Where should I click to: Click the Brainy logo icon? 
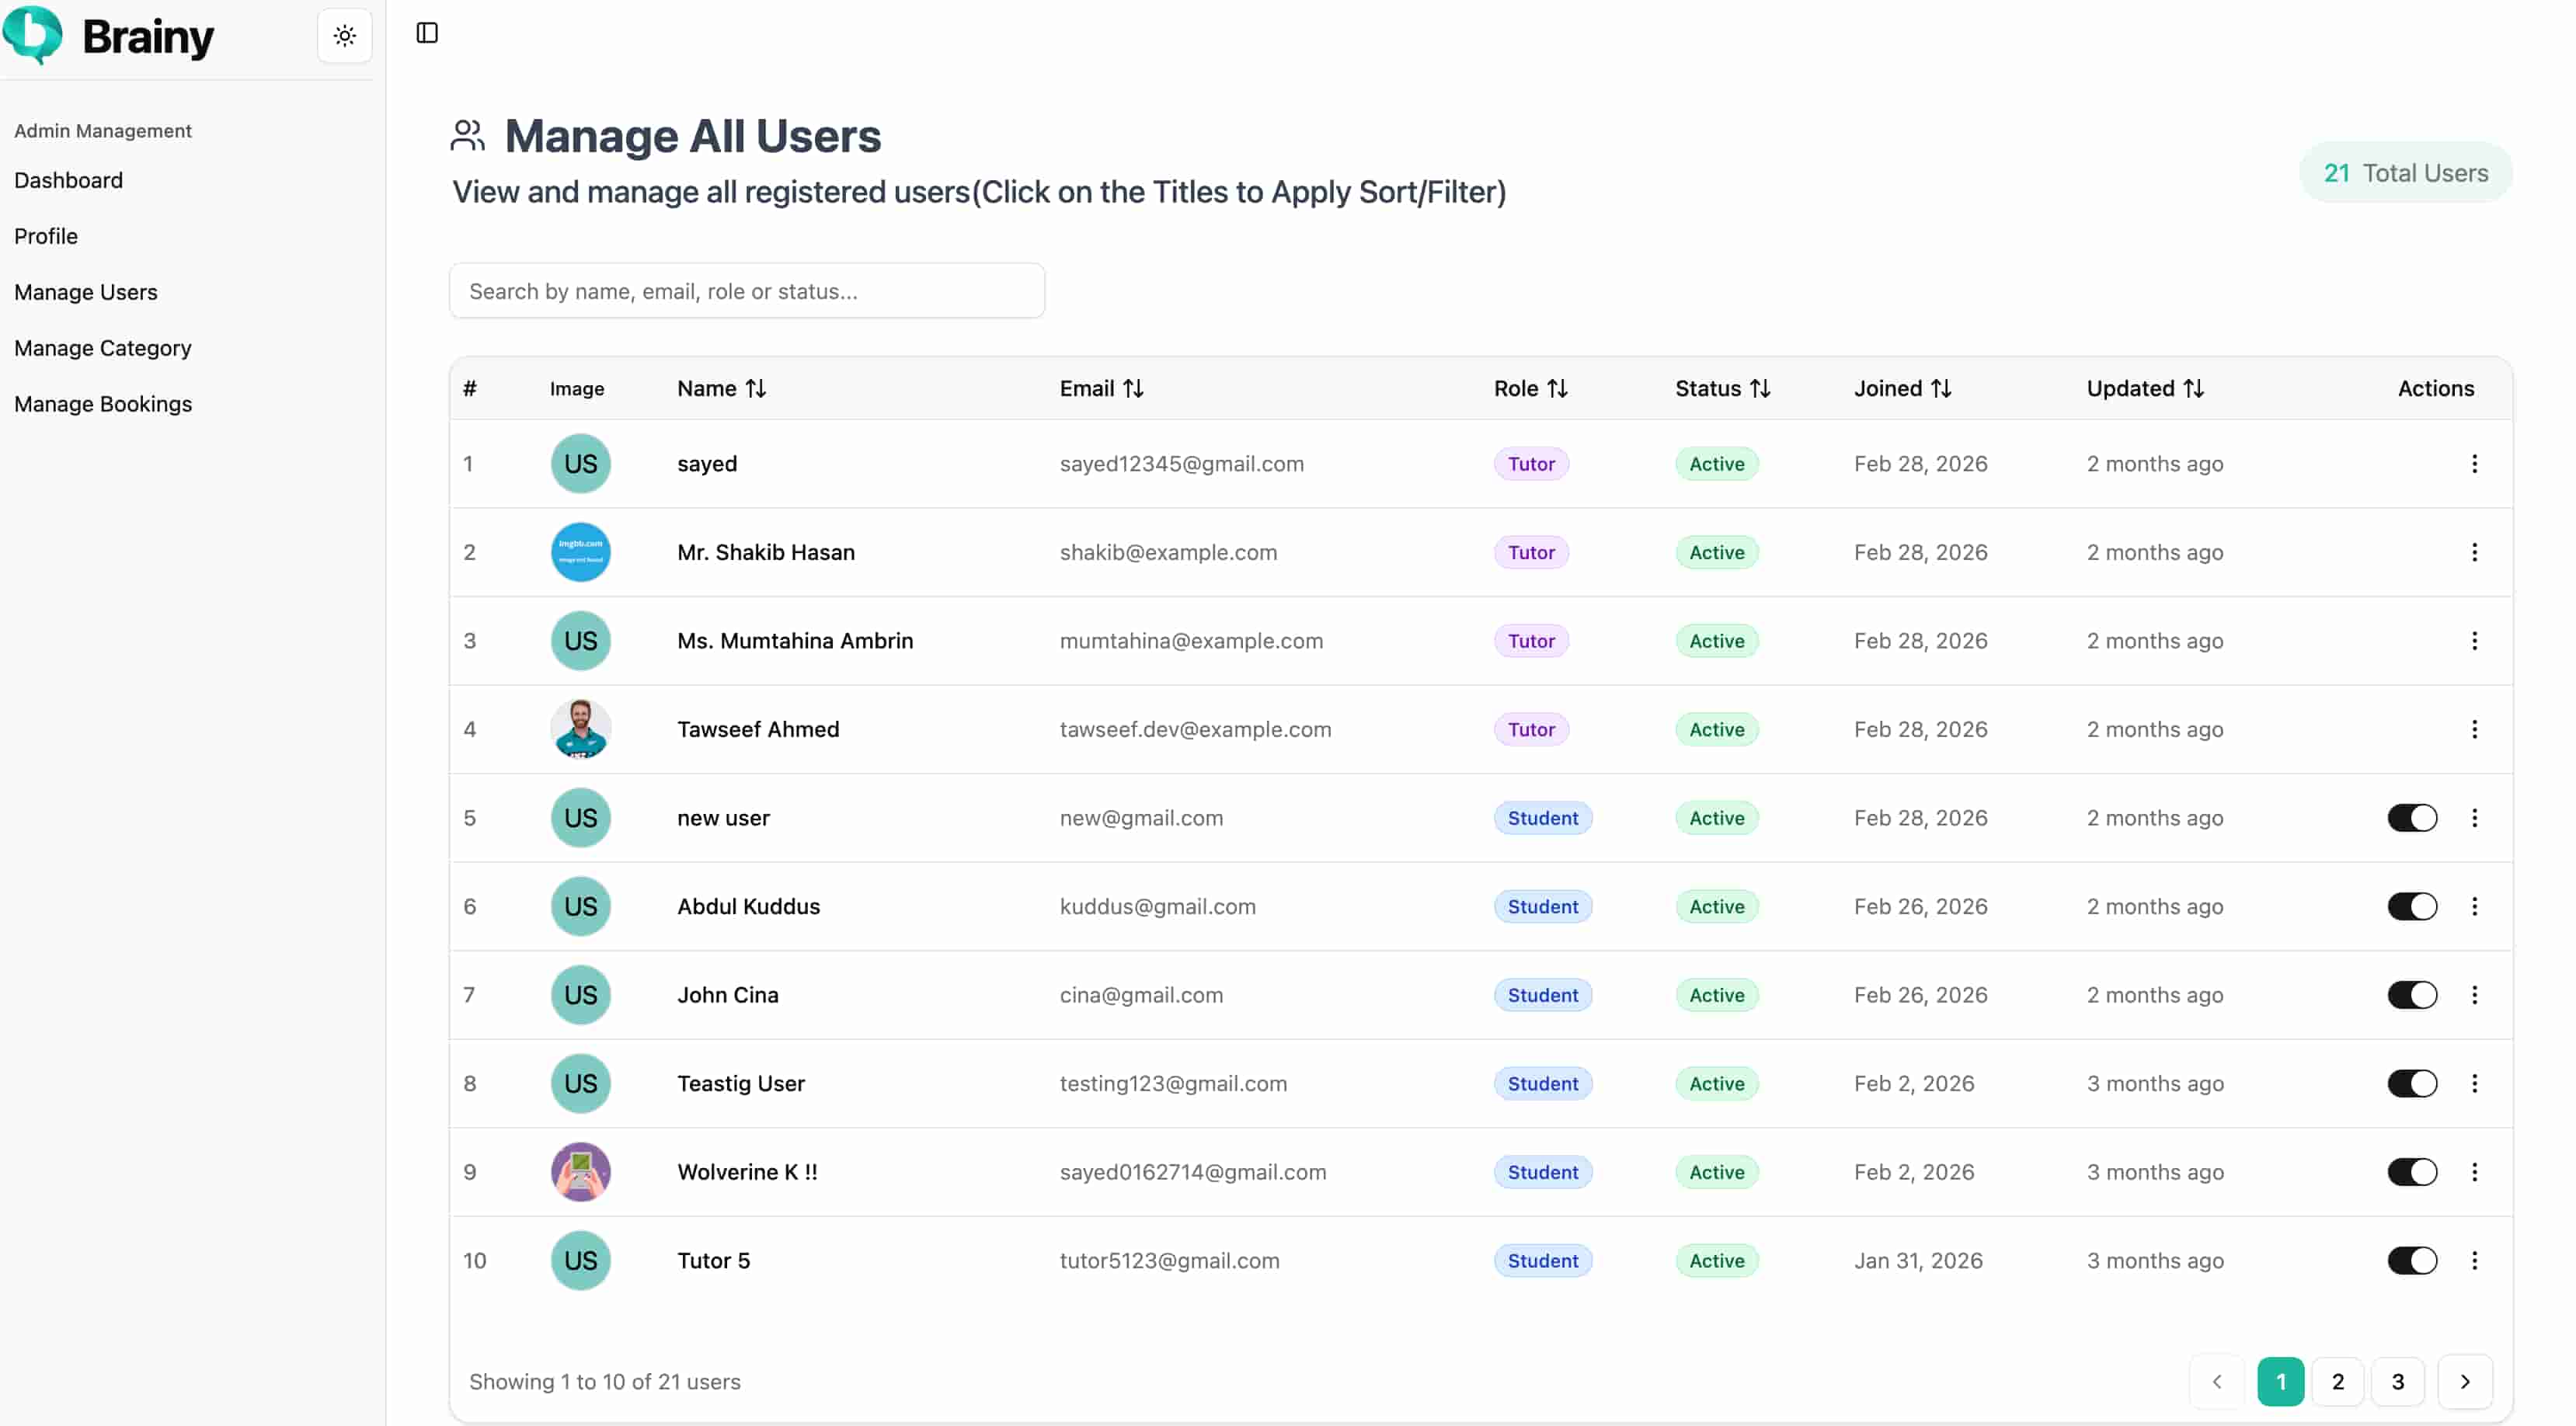pyautogui.click(x=32, y=35)
